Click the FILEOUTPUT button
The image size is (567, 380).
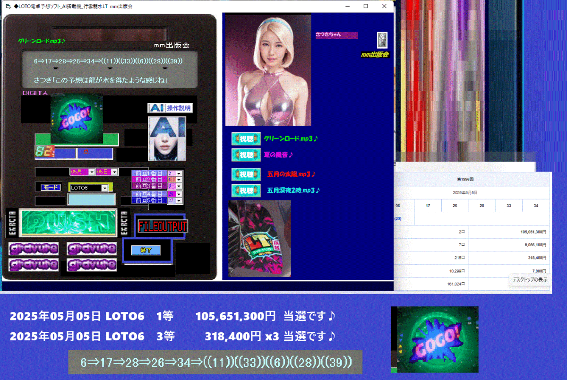163,226
